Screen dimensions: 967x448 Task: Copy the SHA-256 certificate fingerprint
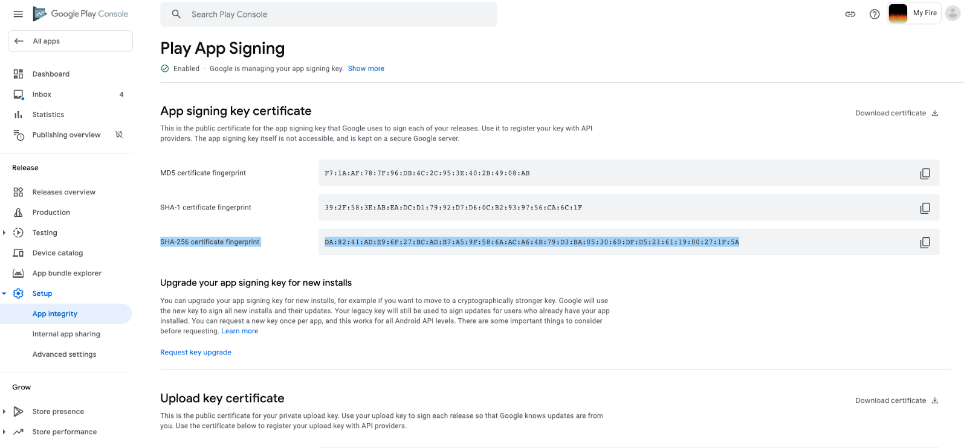tap(924, 242)
